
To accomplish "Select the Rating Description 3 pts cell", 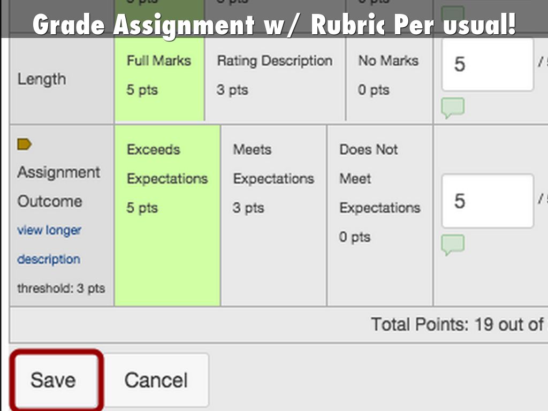I will point(273,75).
